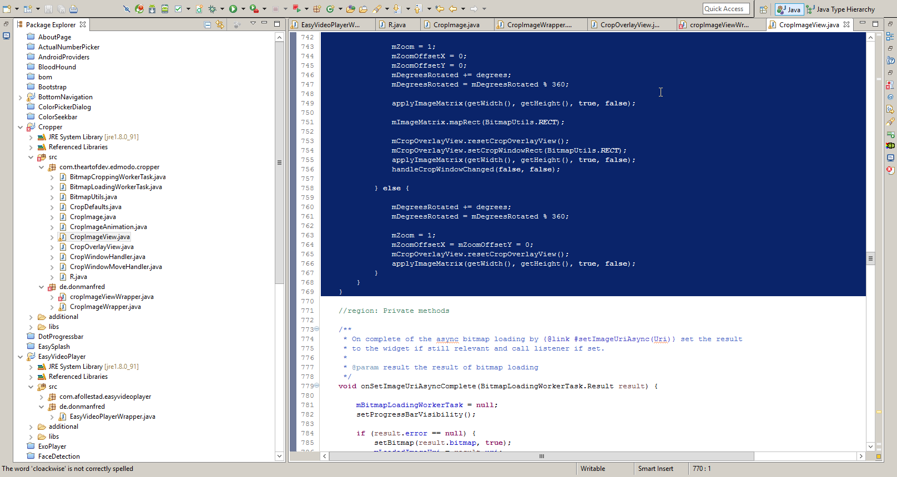Switch to Java Type Hierarchy perspective
This screenshot has width=897, height=477.
pos(840,9)
